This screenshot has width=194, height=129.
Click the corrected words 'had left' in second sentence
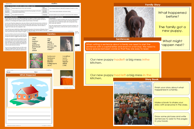120,75
